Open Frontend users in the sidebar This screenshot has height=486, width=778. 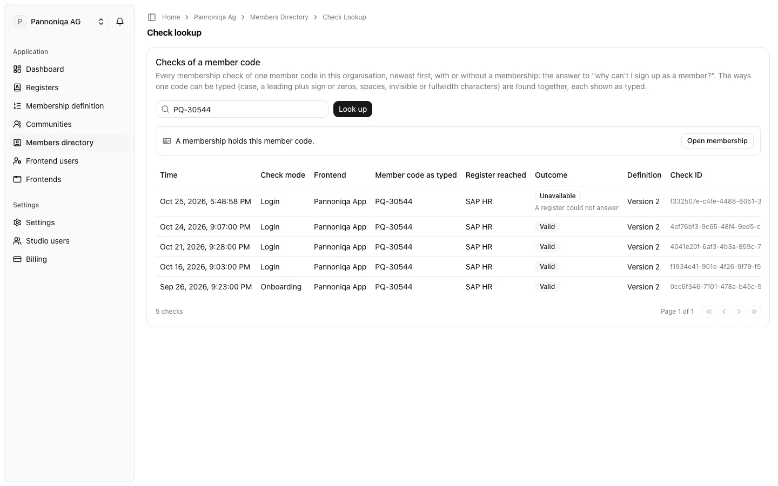[69, 161]
